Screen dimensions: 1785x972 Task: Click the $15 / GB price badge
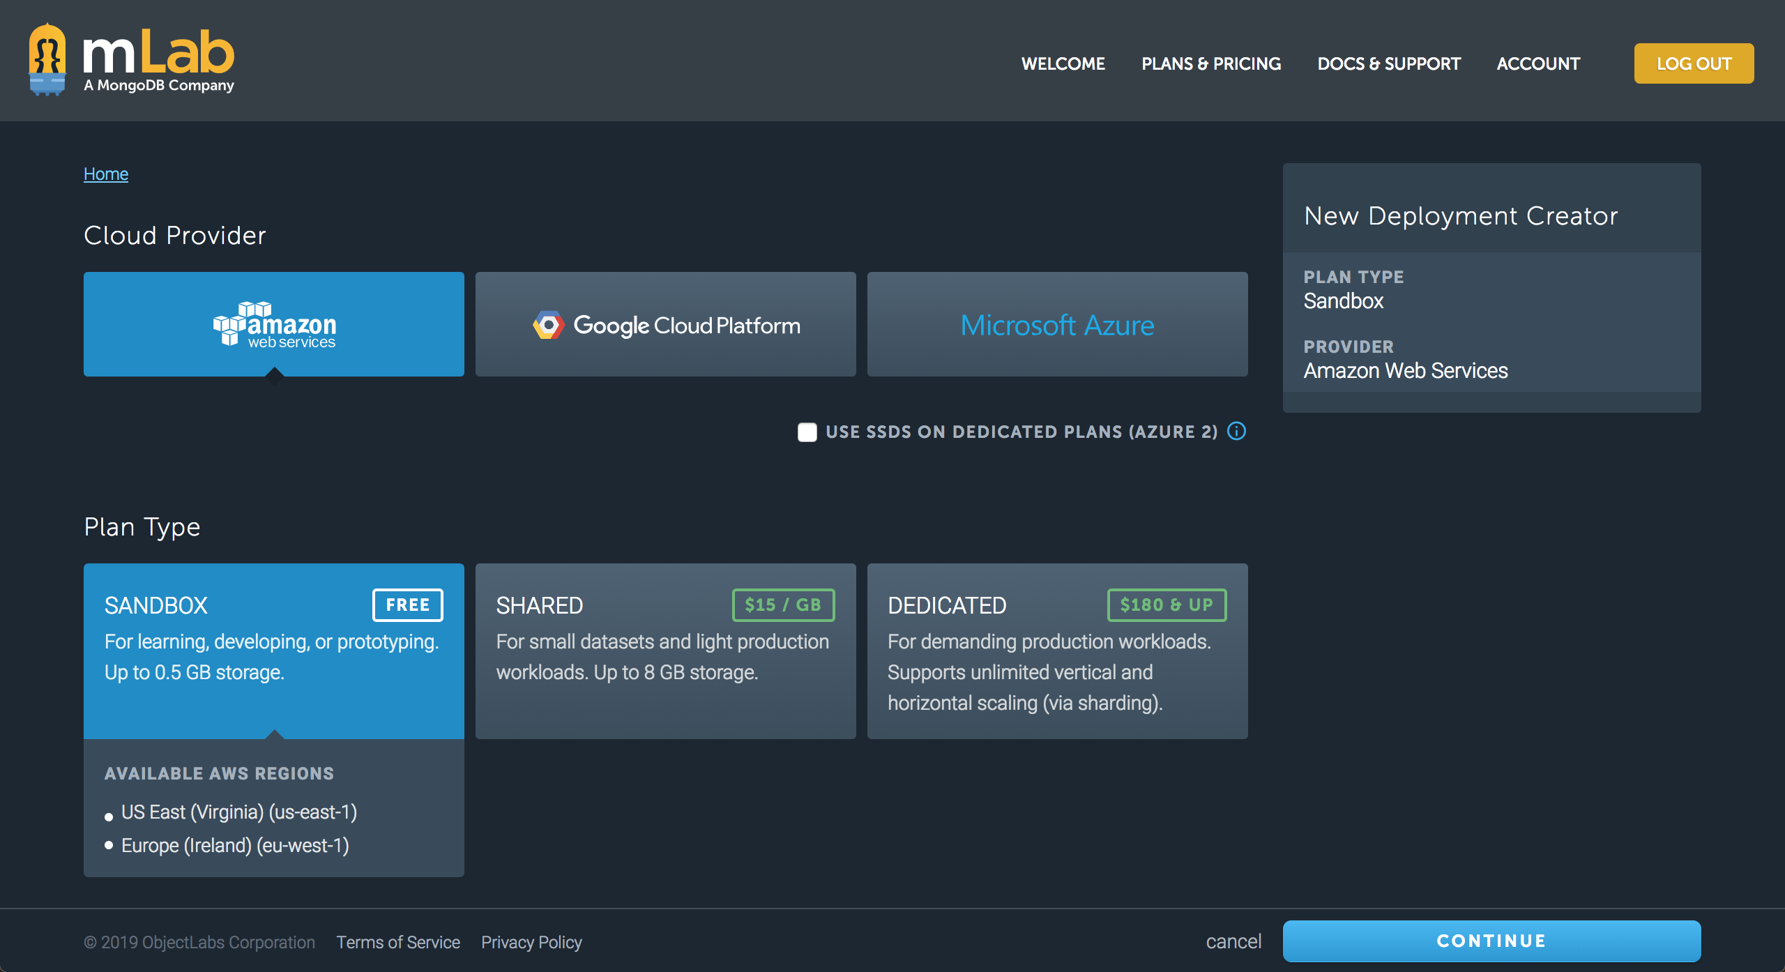coord(783,605)
